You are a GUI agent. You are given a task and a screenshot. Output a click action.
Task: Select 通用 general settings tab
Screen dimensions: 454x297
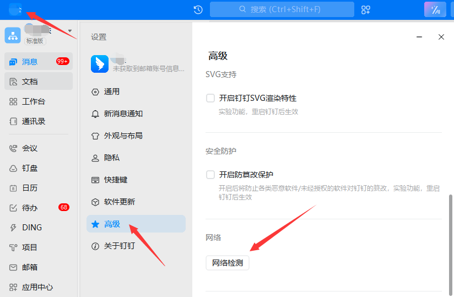pos(136,91)
